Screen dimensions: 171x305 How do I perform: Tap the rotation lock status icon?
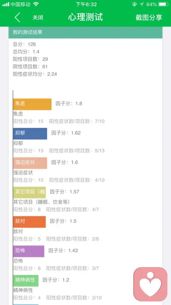coord(135,4)
